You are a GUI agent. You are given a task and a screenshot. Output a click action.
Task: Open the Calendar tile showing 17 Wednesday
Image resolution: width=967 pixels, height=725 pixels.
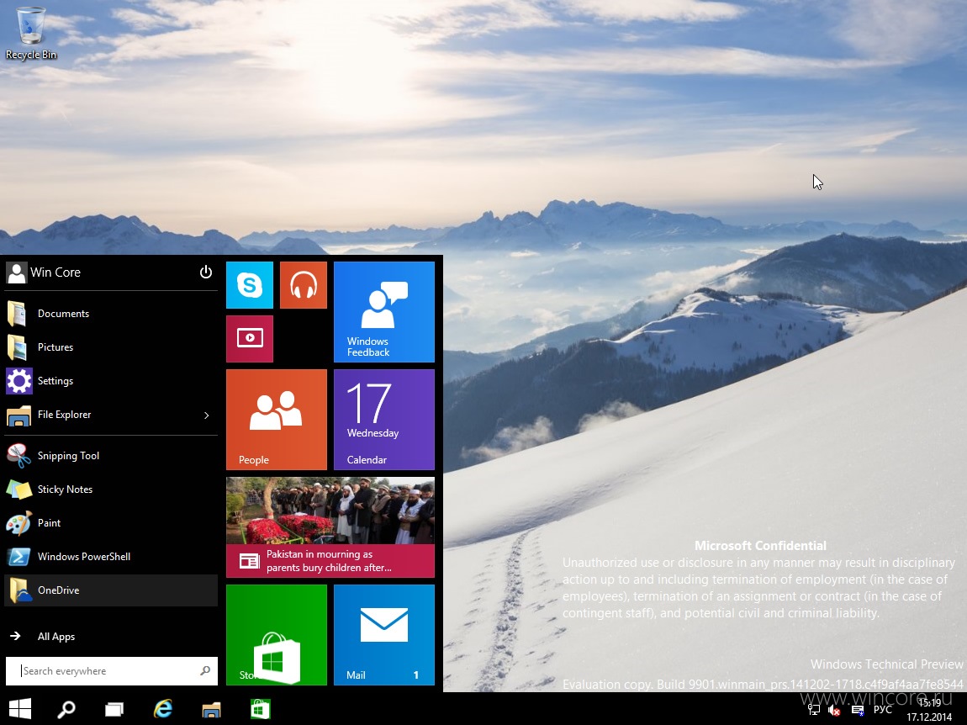coord(384,420)
